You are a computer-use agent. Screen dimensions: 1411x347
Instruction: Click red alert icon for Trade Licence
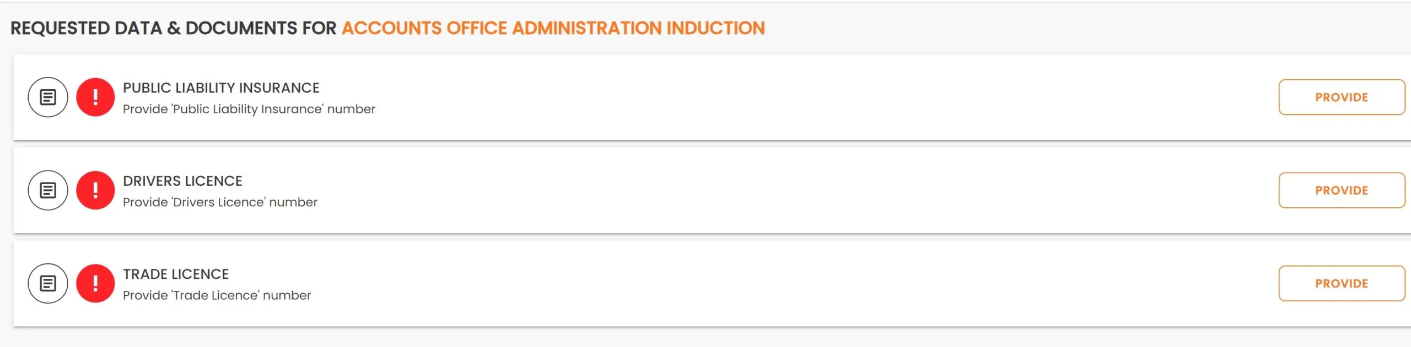pos(95,284)
